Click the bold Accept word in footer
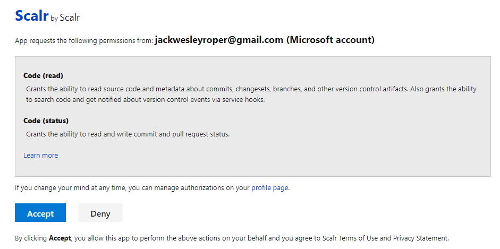 60,238
